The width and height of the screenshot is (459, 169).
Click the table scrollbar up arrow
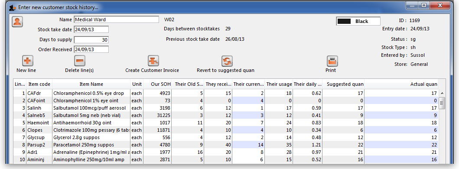point(442,93)
